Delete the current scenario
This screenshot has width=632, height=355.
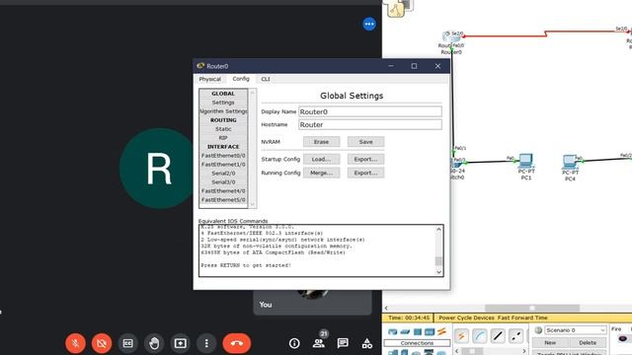coord(588,342)
